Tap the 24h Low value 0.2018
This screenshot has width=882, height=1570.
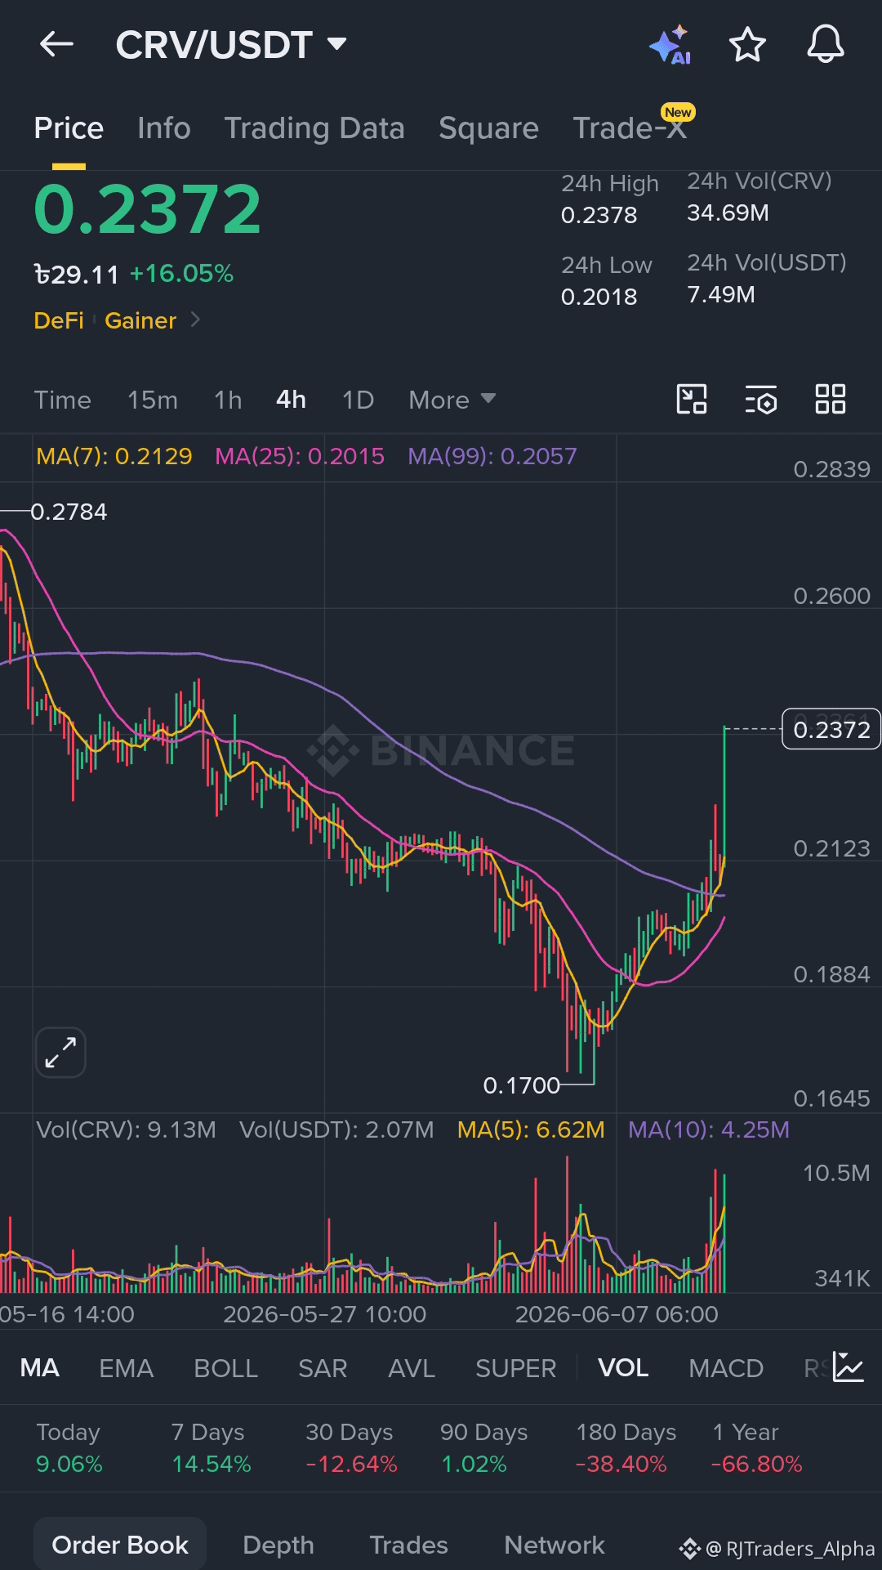[599, 297]
